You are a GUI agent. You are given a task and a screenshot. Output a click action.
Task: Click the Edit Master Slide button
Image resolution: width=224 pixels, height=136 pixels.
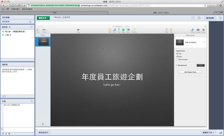click(190, 72)
